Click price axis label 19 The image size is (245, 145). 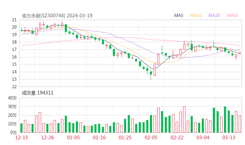click(x=14, y=35)
